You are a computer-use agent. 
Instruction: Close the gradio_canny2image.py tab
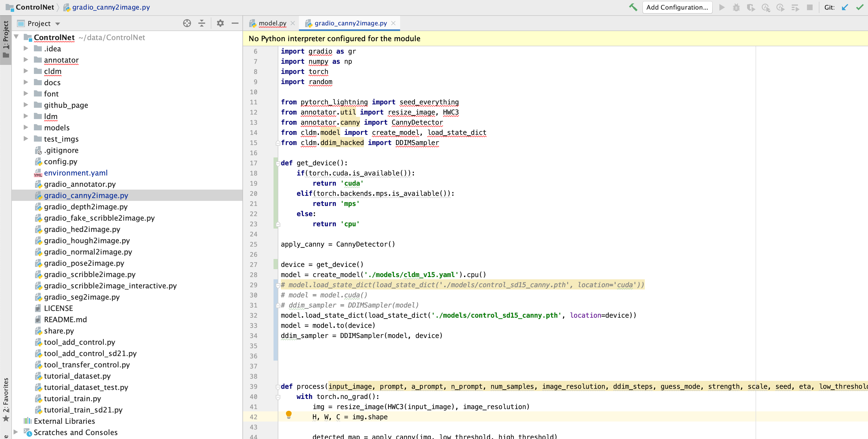tap(393, 23)
